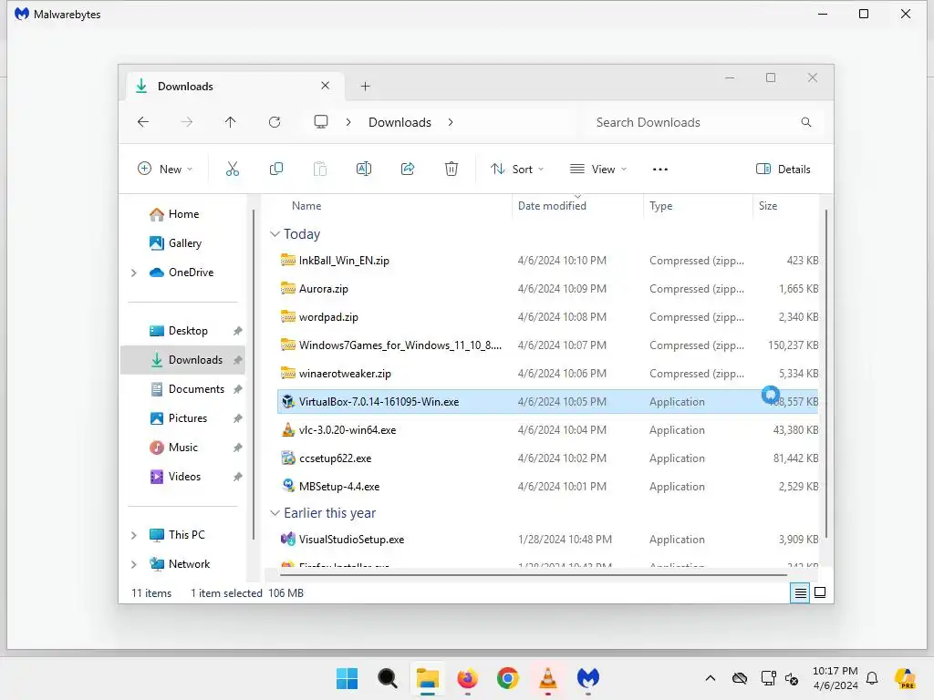Viewport: 934px width, 700px height.
Task: Toggle the Details pane
Action: (784, 169)
